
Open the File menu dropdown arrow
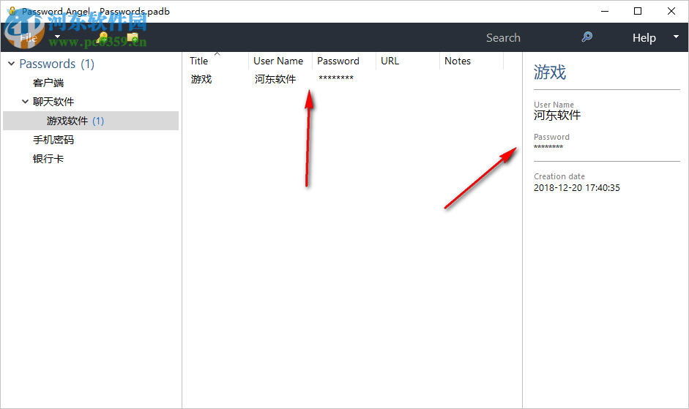[57, 37]
